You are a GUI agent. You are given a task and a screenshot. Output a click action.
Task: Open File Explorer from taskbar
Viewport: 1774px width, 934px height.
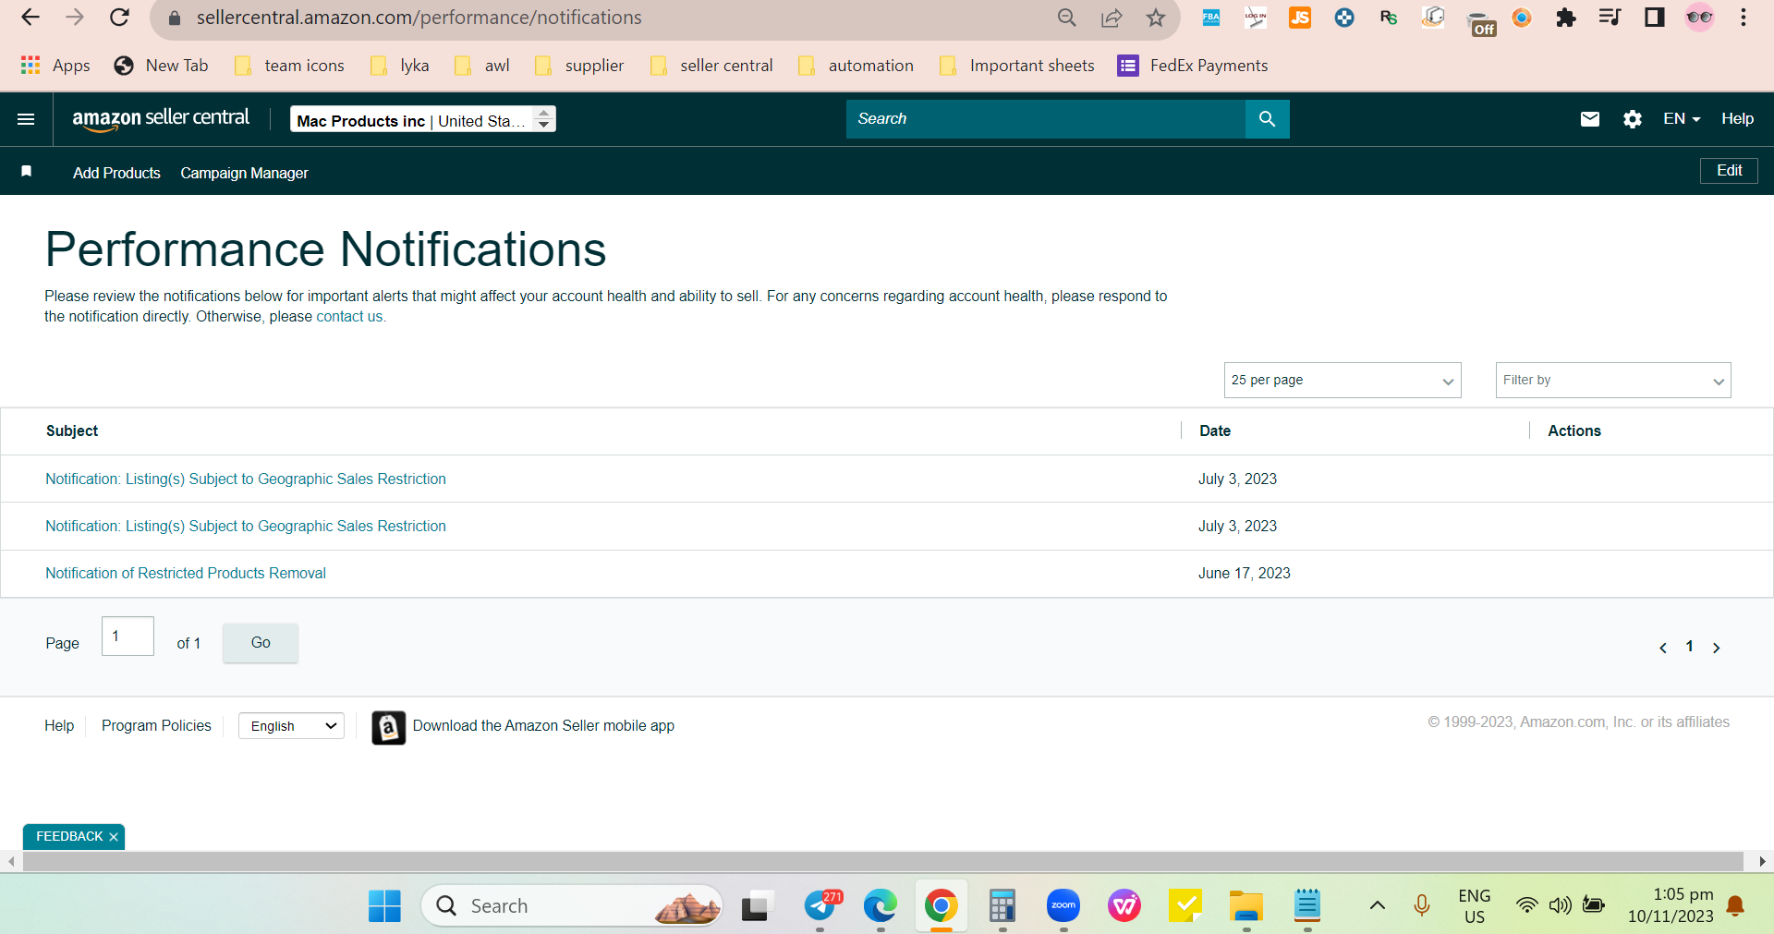click(1245, 906)
